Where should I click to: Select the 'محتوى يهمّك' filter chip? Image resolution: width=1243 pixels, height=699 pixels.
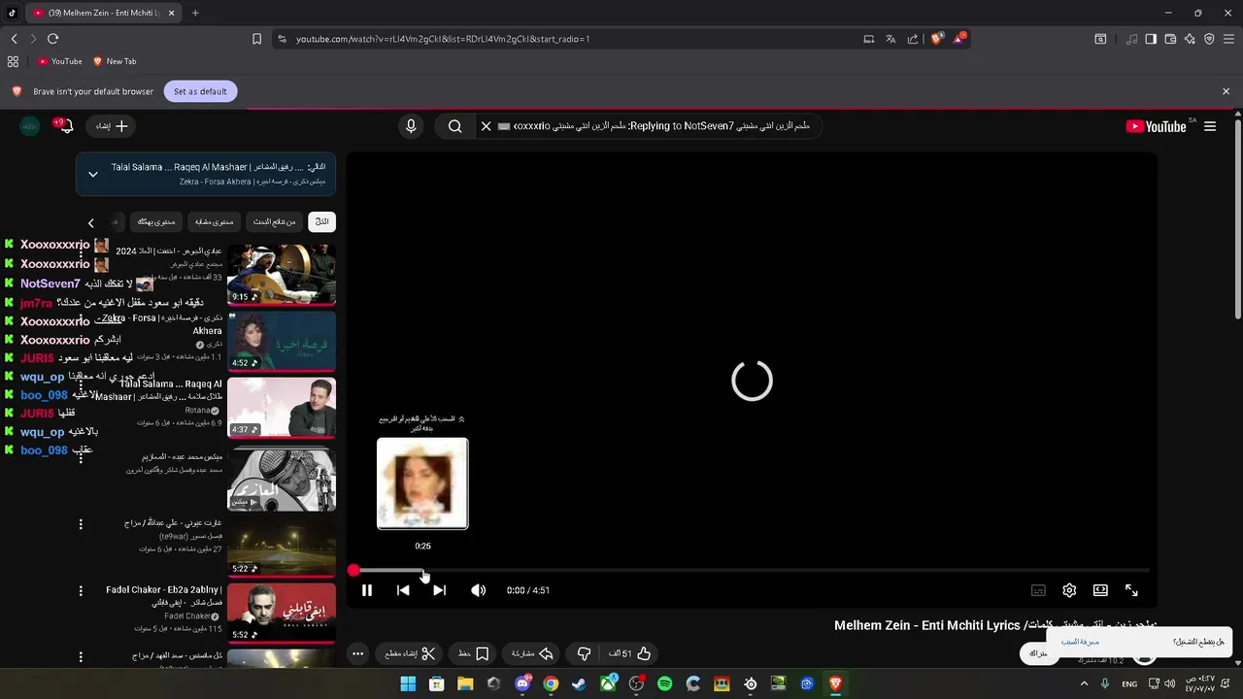pyautogui.click(x=156, y=221)
